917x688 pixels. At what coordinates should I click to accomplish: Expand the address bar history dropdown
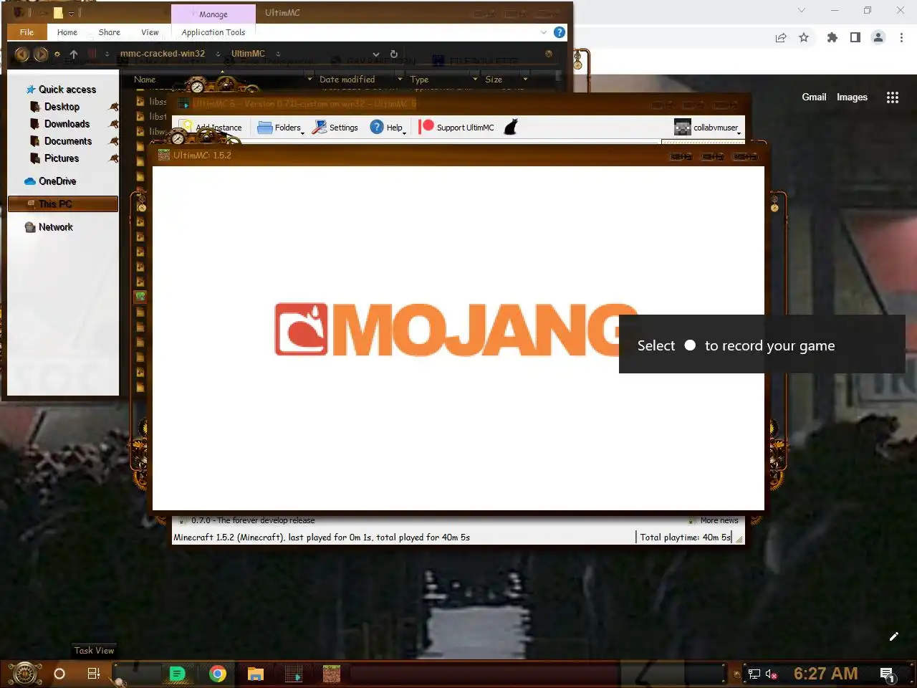tap(375, 54)
